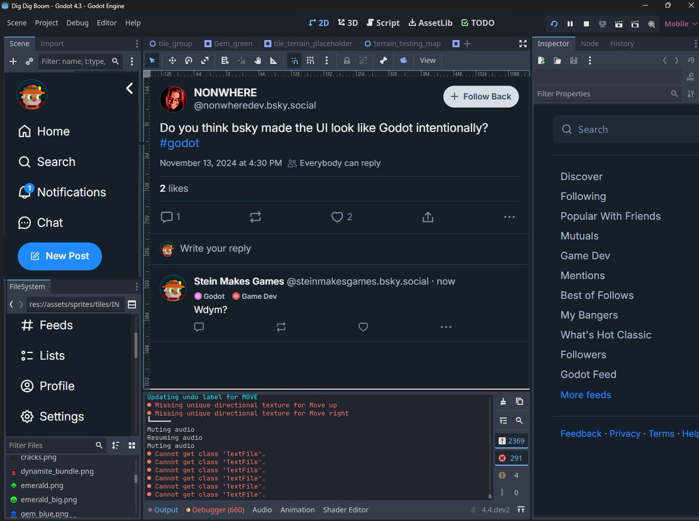The image size is (699, 521).
Task: Open the Editor menu
Action: (x=107, y=23)
